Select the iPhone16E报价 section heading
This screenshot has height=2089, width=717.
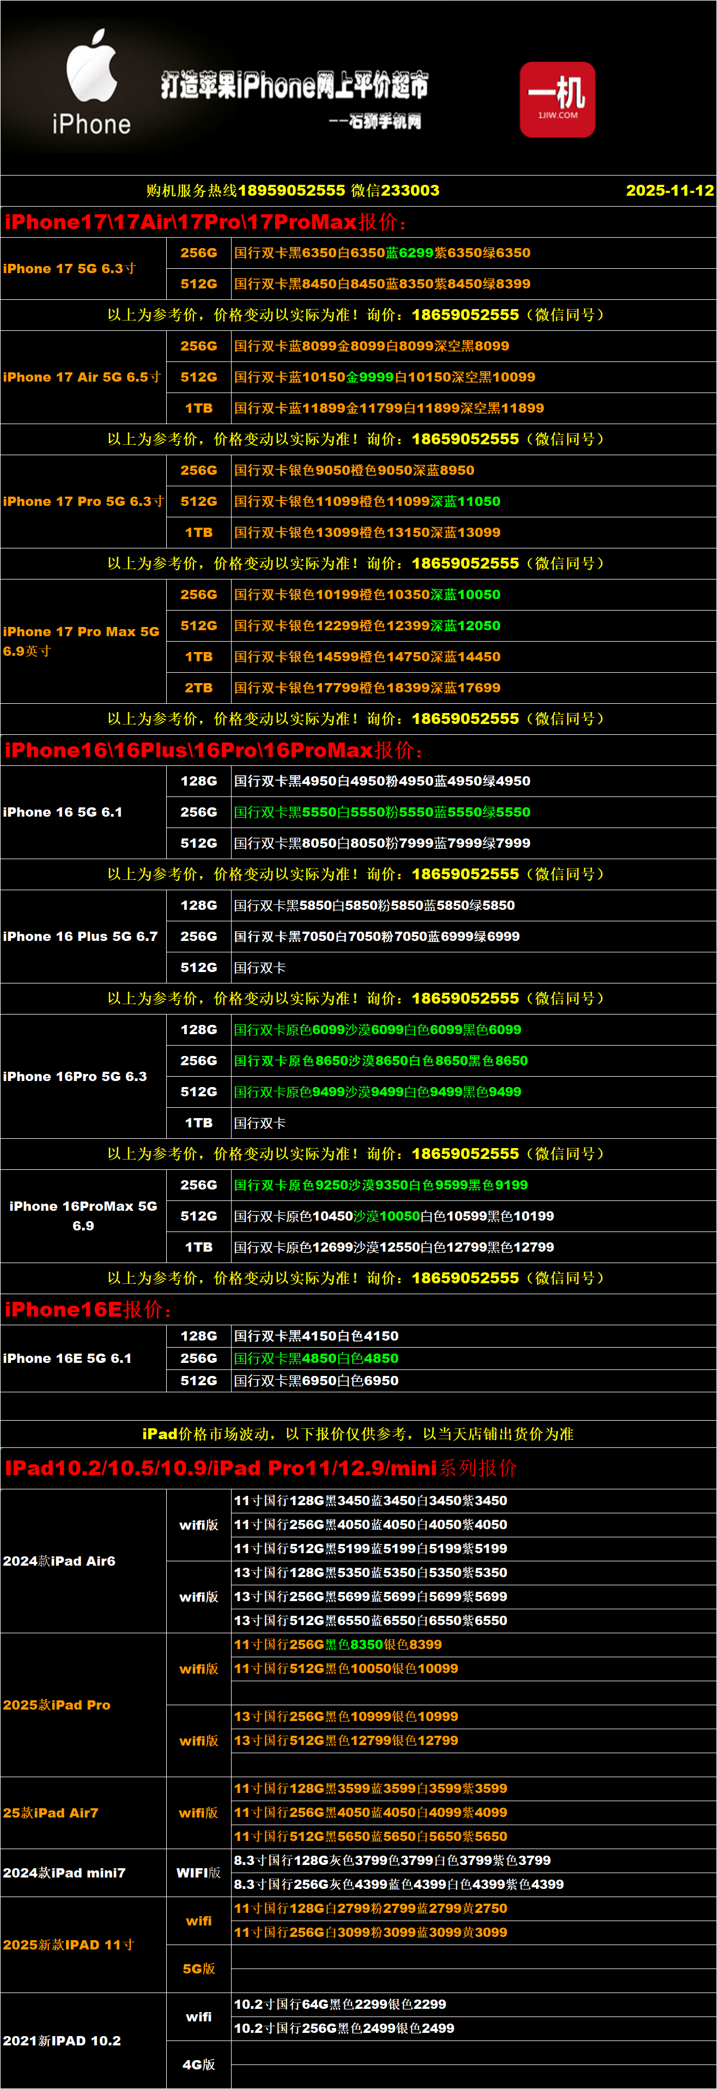(x=88, y=1309)
